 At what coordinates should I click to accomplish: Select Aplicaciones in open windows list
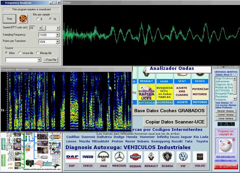click(223, 81)
